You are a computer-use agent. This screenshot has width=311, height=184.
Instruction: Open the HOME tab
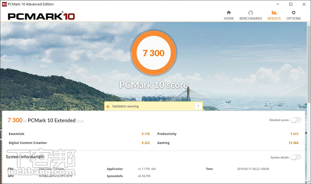[x=228, y=16]
